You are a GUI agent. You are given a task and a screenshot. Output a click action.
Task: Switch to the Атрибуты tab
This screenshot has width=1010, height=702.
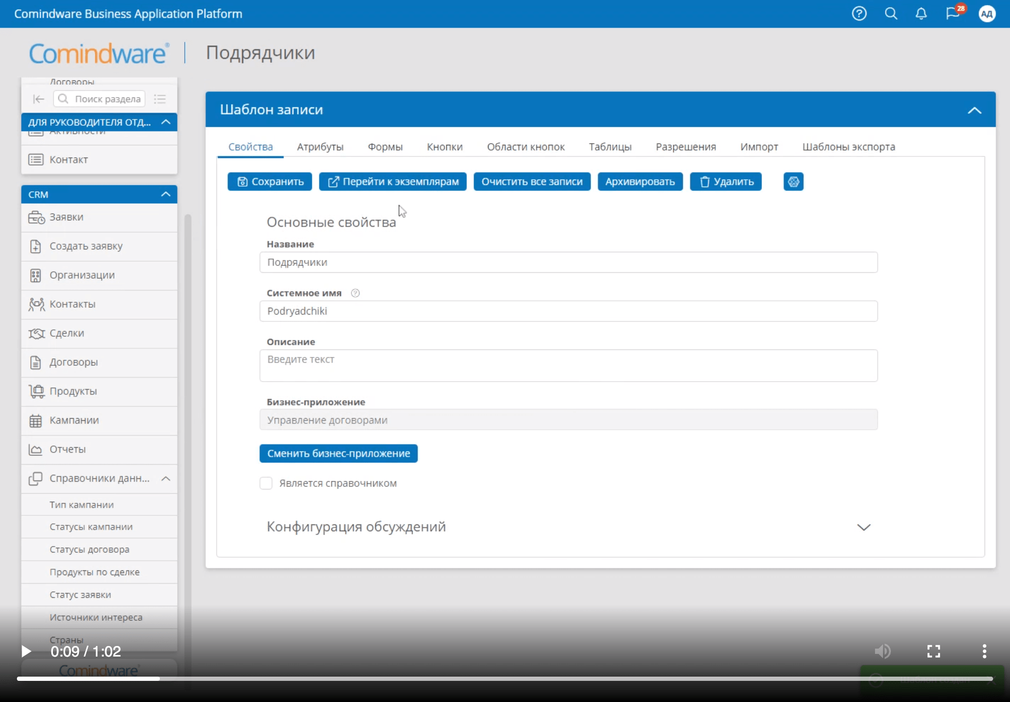pos(320,147)
